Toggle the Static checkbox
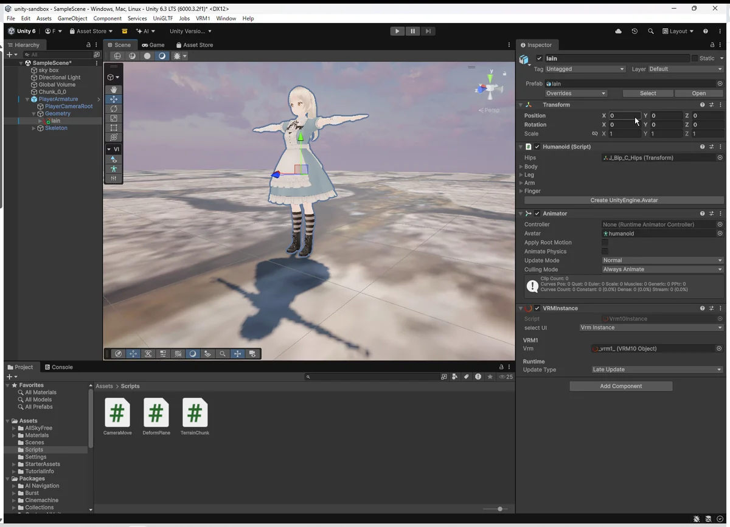Viewport: 730px width, 527px height. (695, 58)
